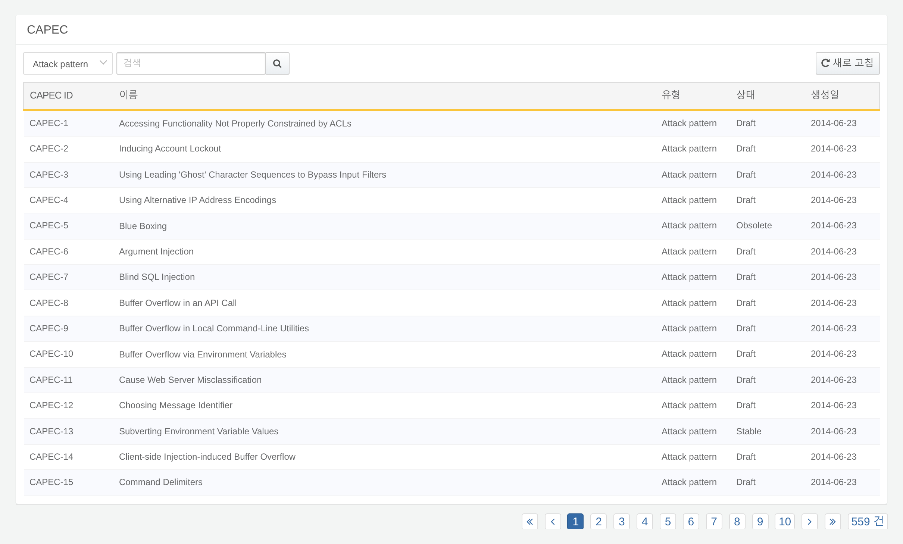The height and width of the screenshot is (544, 903).
Task: Click the Obsolete status cell
Action: 754,225
